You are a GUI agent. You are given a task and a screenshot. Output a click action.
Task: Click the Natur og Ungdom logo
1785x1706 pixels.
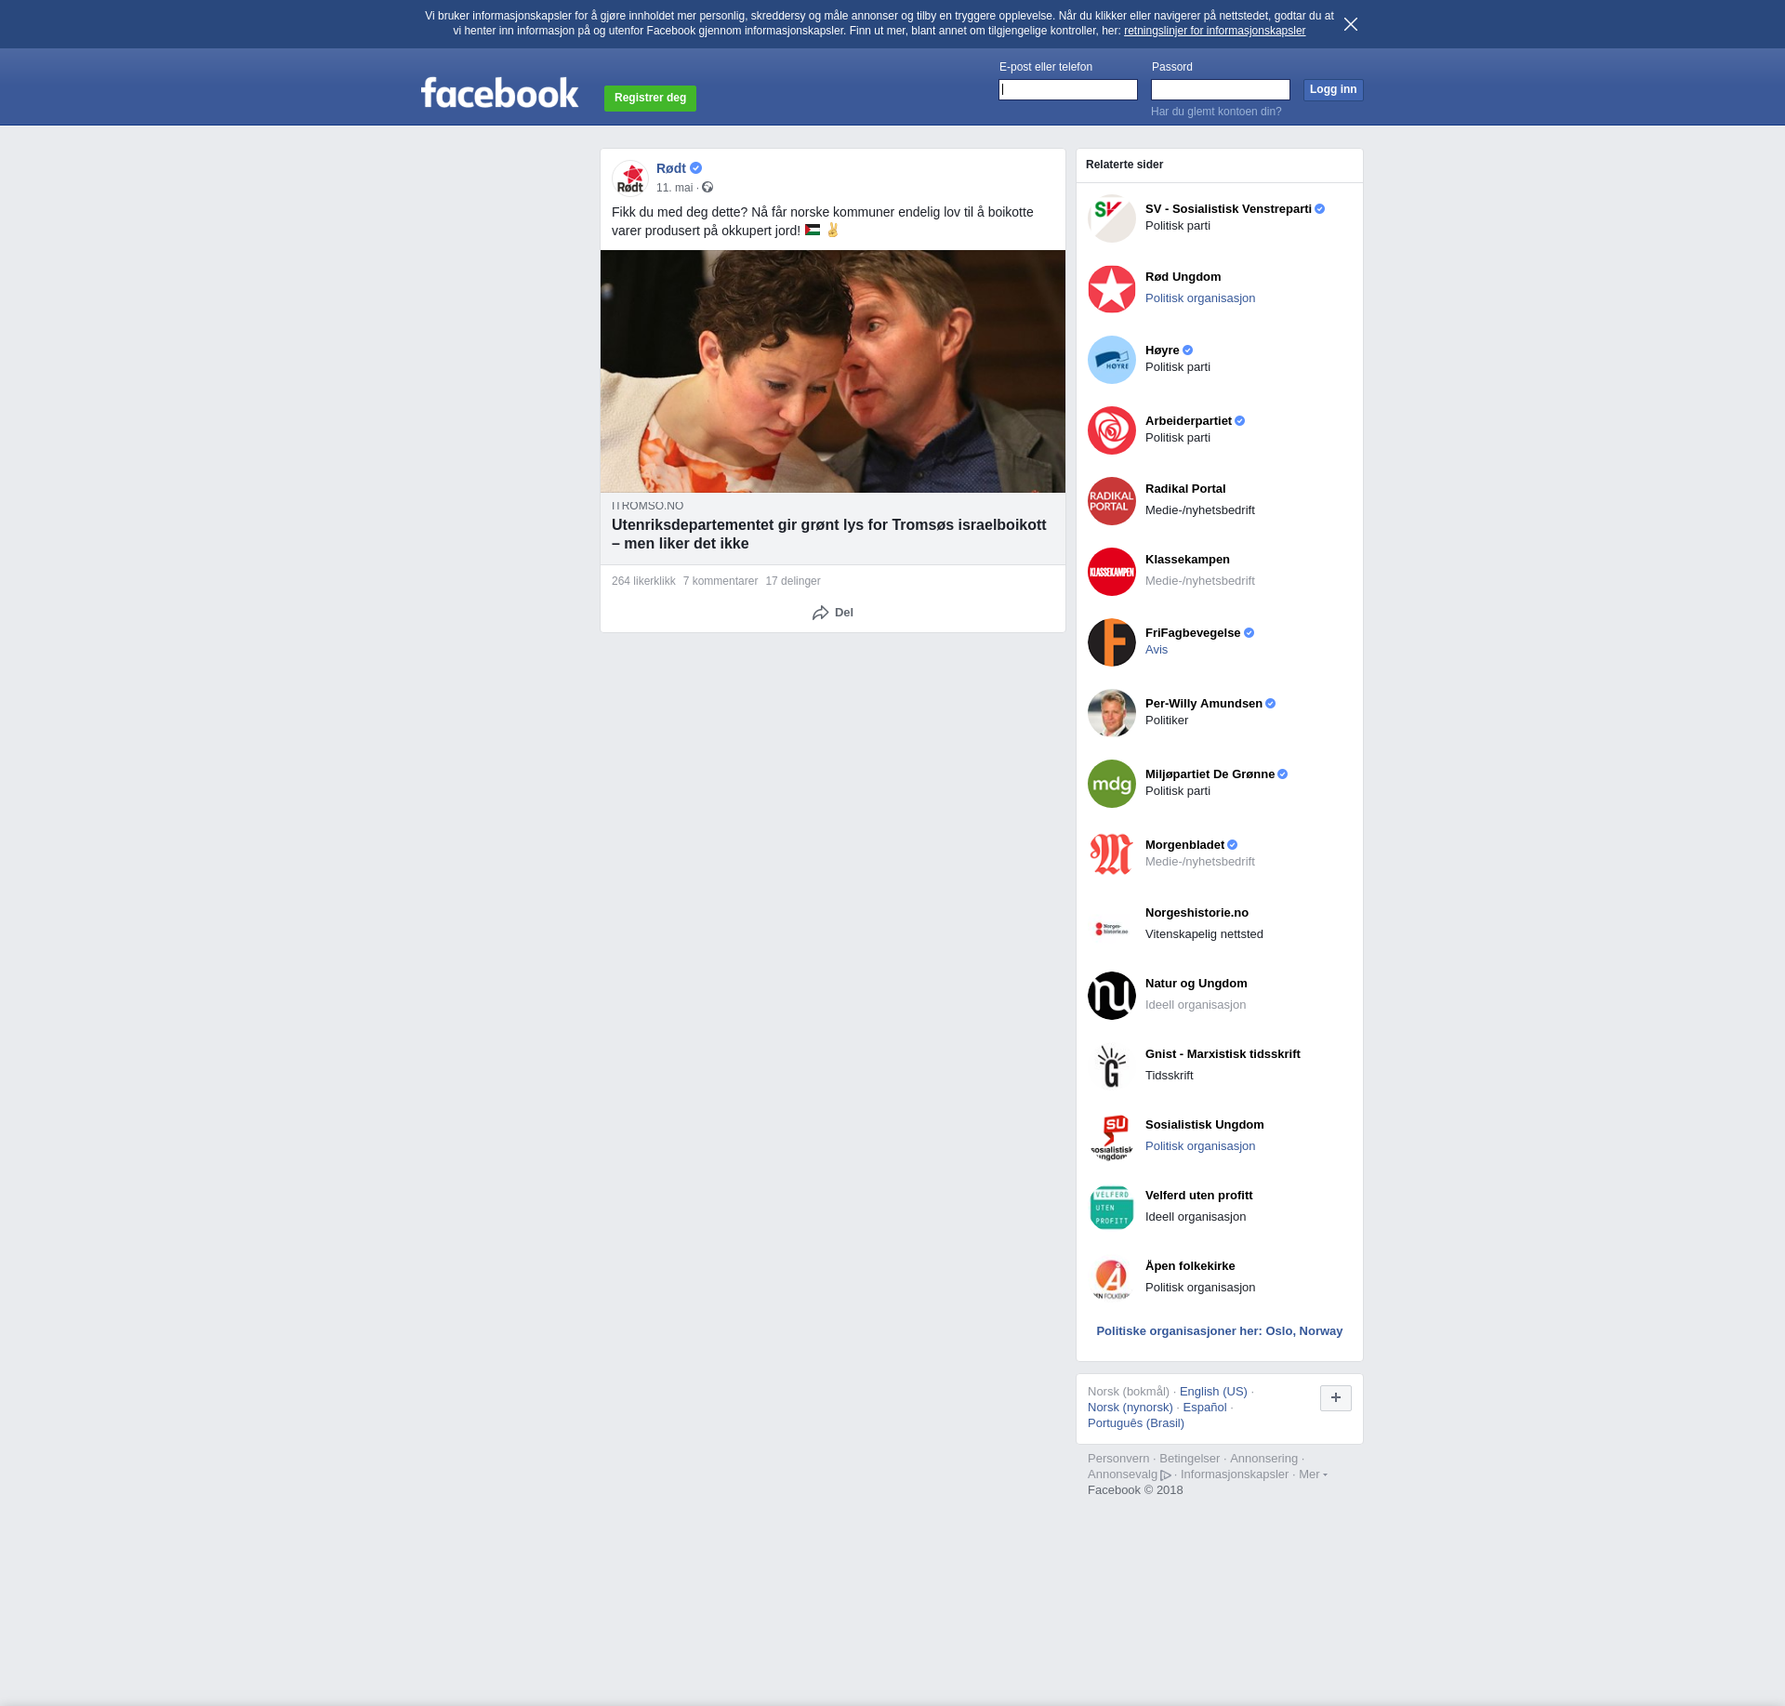click(x=1112, y=996)
